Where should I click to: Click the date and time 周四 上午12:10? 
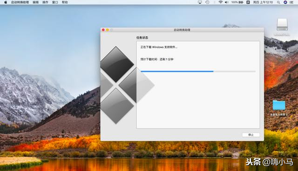click(263, 2)
